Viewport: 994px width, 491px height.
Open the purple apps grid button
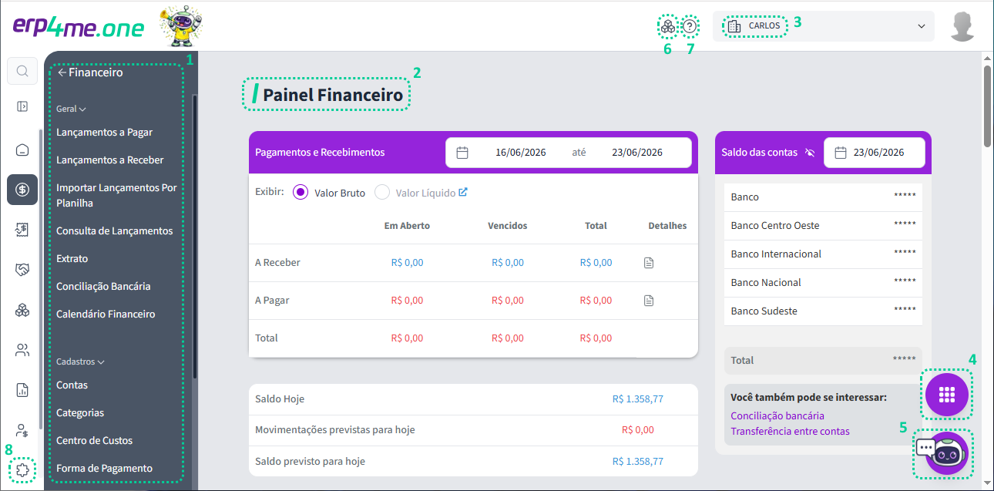pyautogui.click(x=948, y=395)
